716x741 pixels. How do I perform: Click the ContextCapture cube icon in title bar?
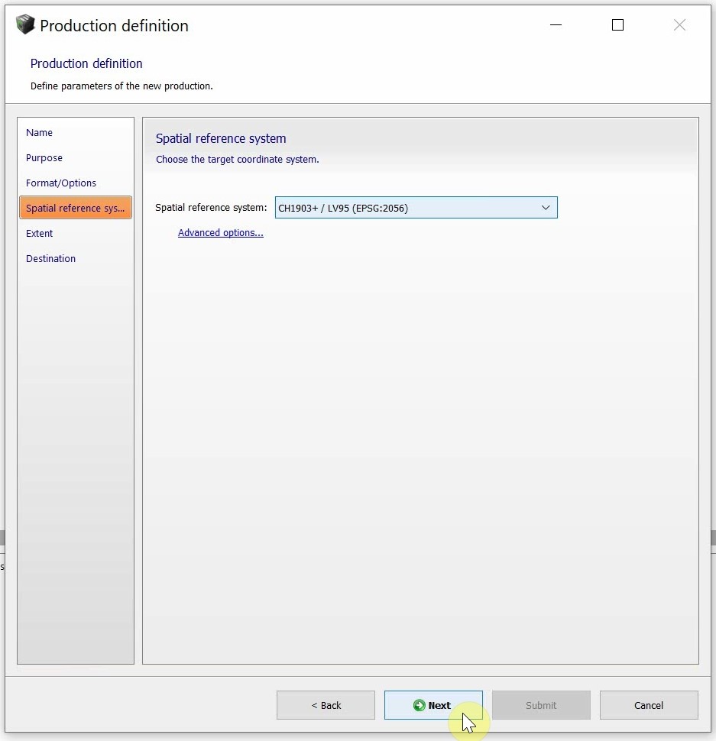click(25, 24)
